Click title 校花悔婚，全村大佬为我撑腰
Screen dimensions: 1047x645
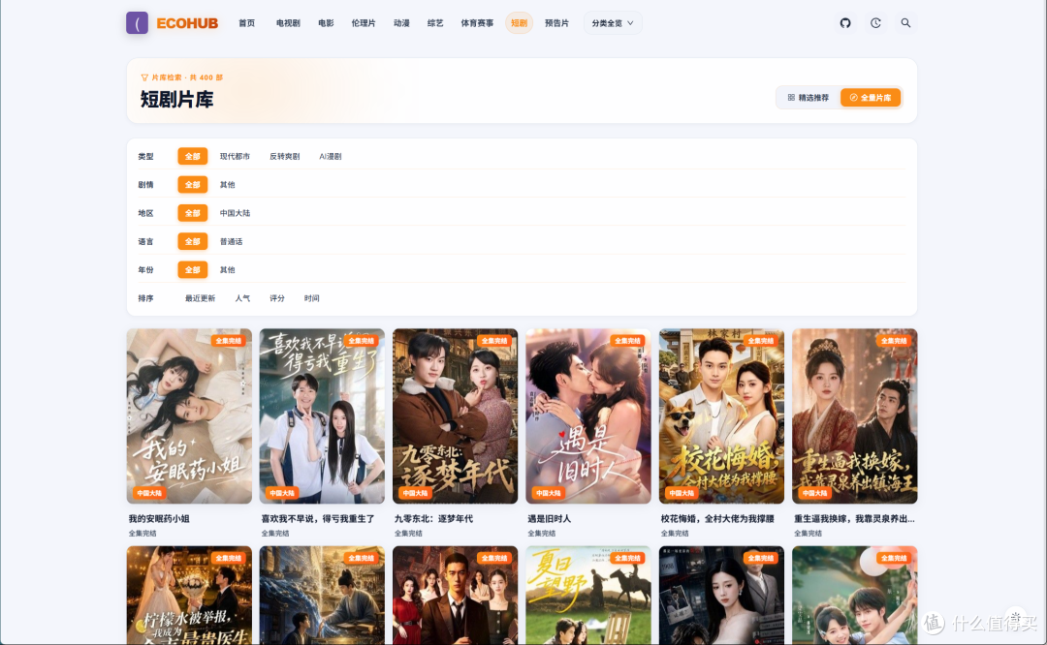pyautogui.click(x=717, y=518)
